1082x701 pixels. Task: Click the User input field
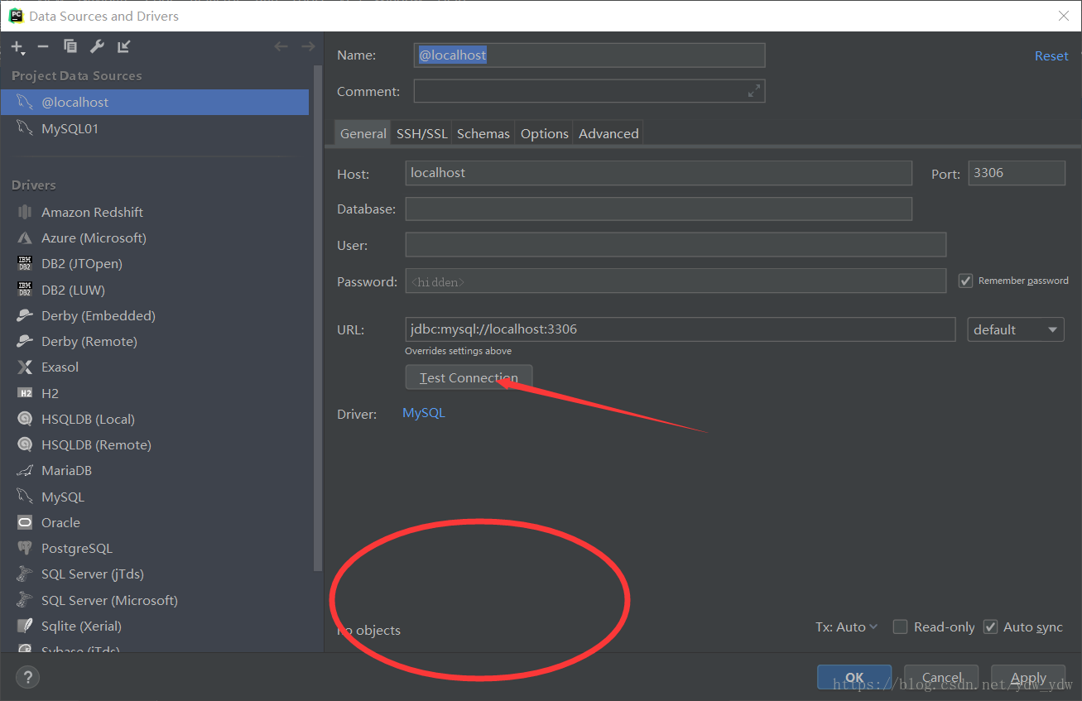point(676,245)
